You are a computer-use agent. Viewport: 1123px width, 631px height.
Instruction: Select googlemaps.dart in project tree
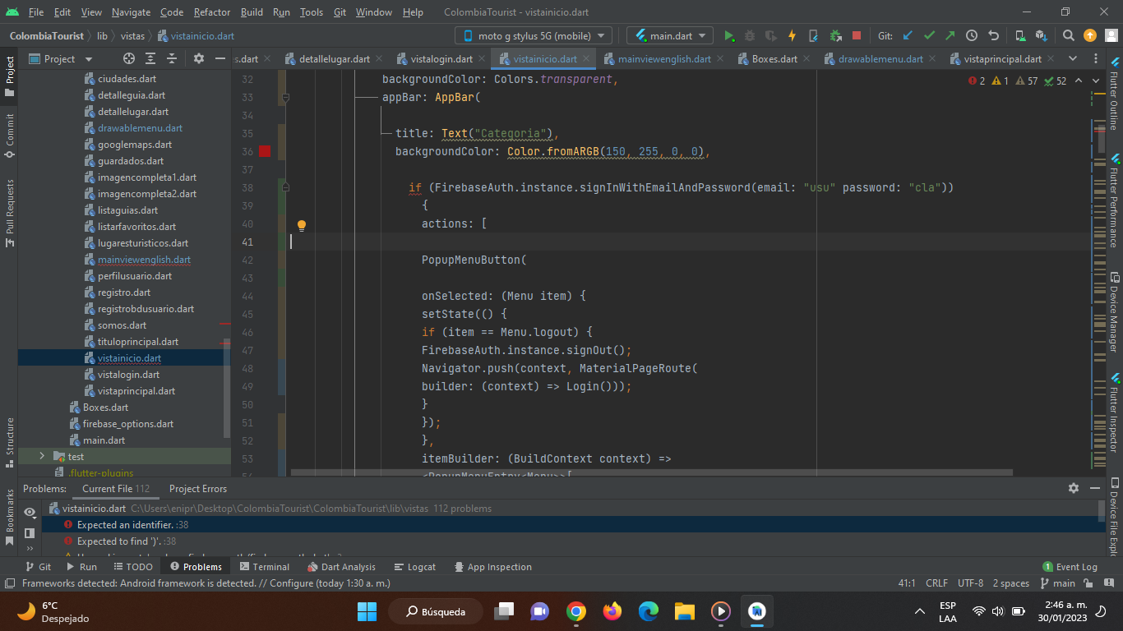(x=134, y=145)
